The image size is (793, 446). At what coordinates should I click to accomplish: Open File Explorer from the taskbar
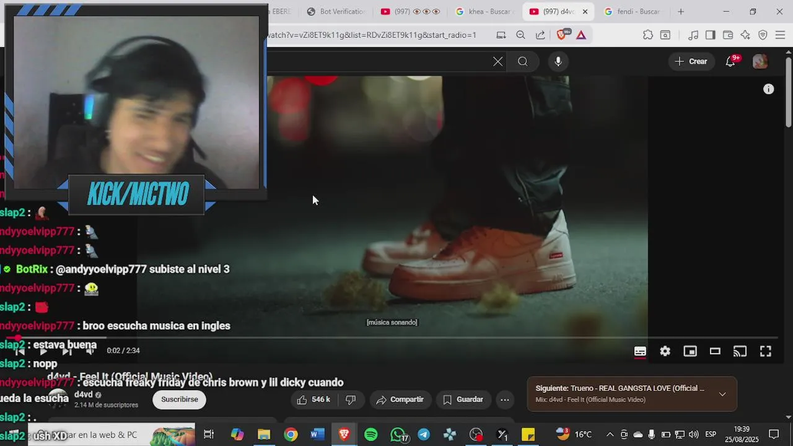pyautogui.click(x=264, y=434)
